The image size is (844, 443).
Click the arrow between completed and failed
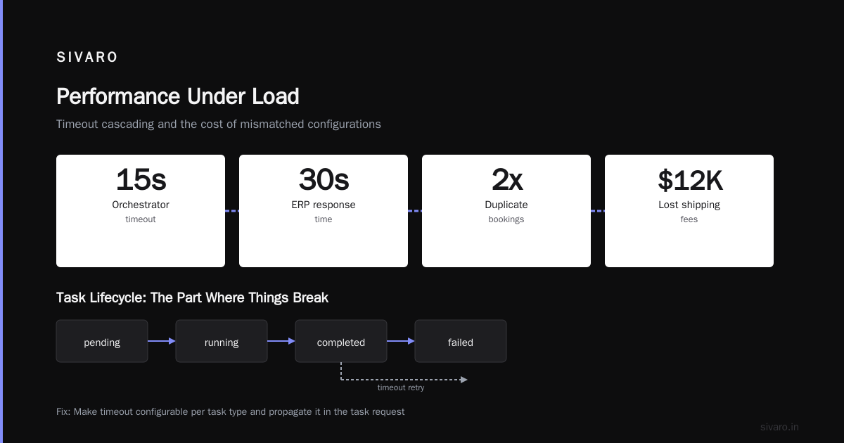pyautogui.click(x=401, y=341)
